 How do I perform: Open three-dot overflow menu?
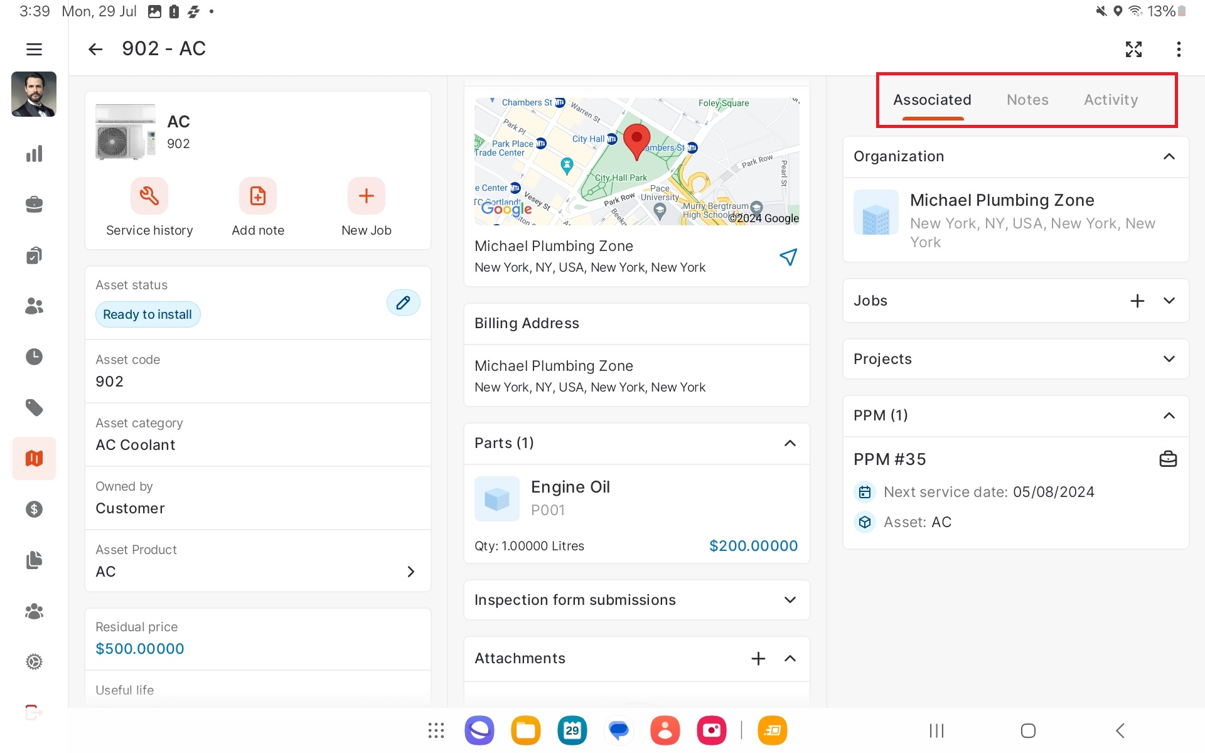[x=1179, y=49]
